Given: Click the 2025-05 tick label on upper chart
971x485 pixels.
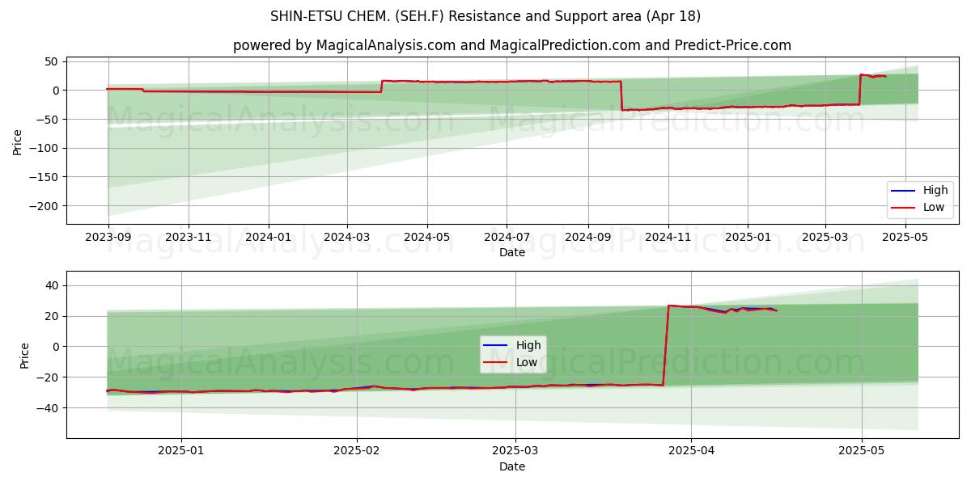Looking at the screenshot, I should click(905, 236).
